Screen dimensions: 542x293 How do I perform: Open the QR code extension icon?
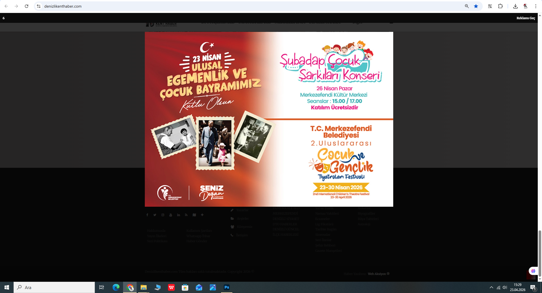[490, 6]
